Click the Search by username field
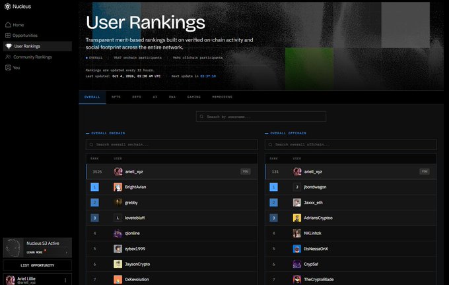 coord(261,117)
